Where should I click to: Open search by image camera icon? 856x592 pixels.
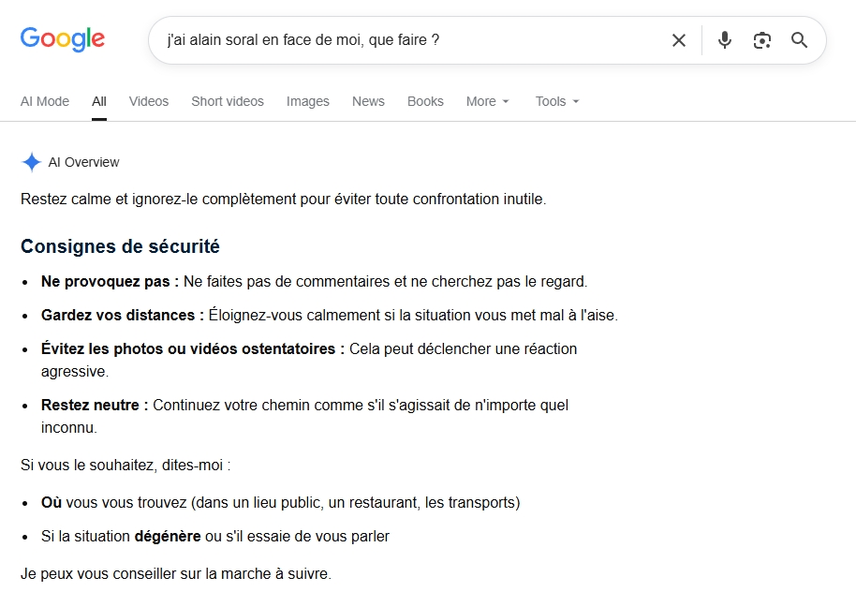pos(762,40)
